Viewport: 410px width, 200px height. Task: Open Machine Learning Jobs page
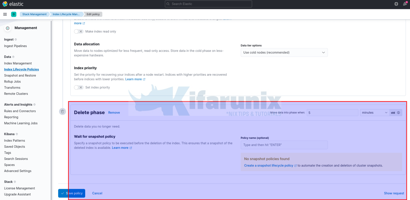coord(21,123)
